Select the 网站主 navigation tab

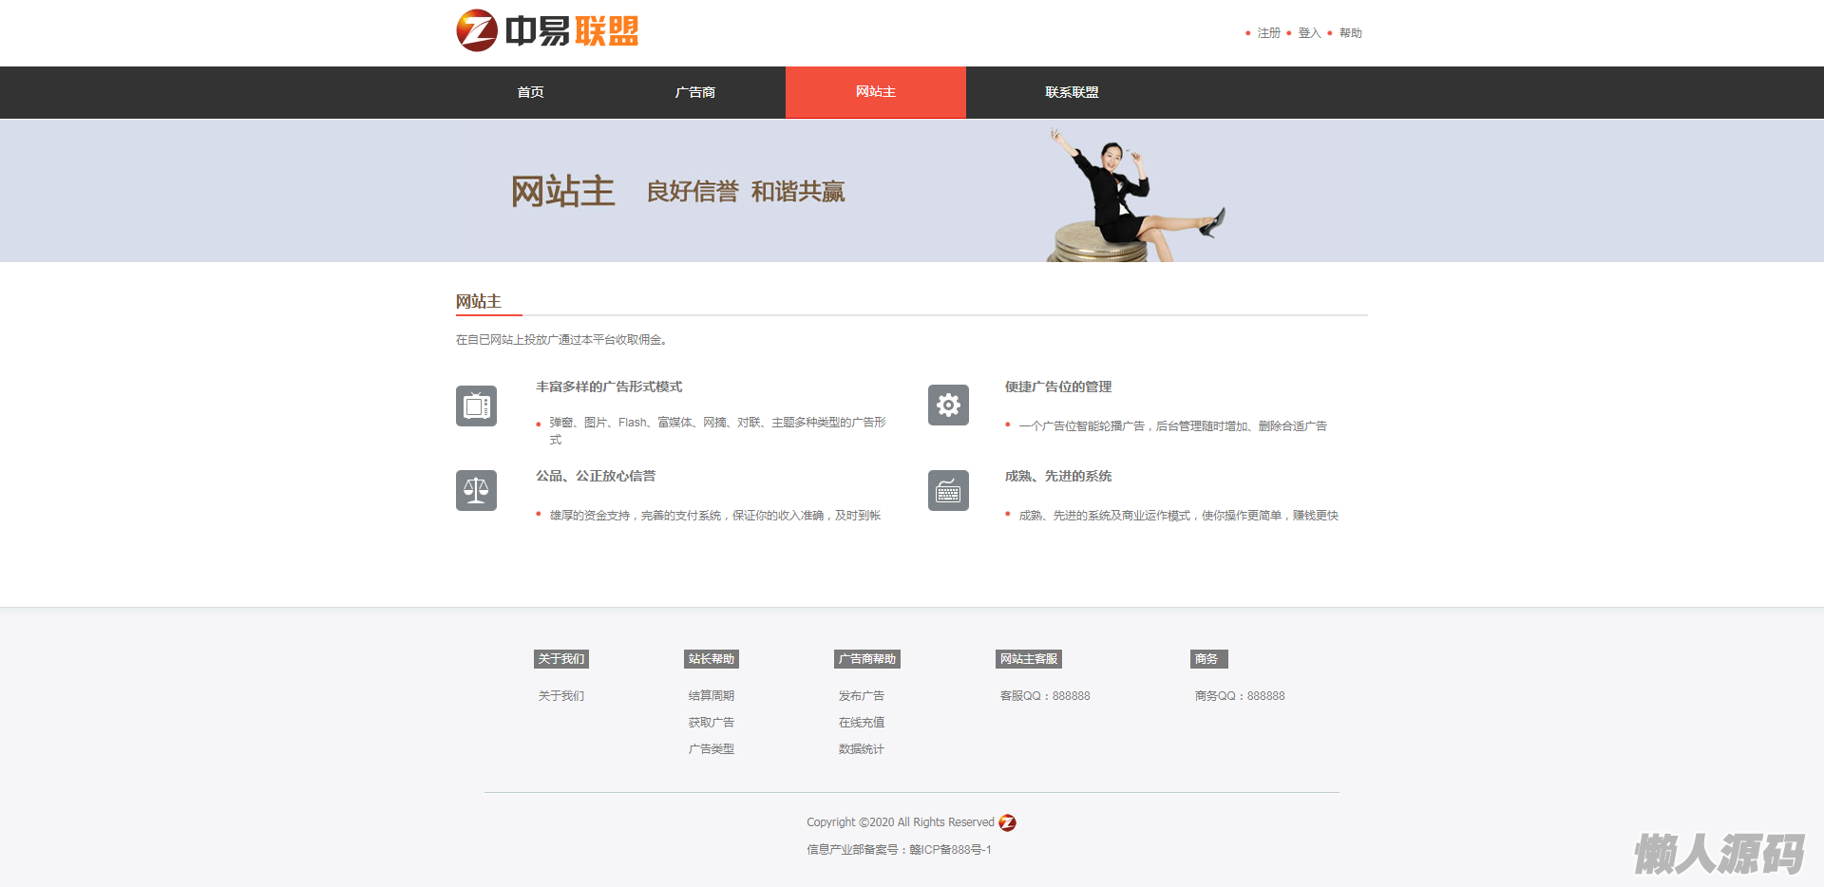(875, 92)
